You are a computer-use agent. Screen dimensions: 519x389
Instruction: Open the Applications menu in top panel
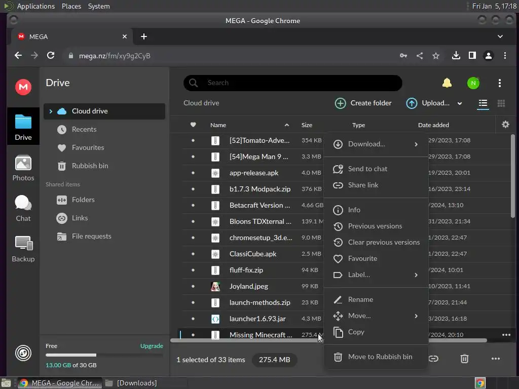(36, 6)
